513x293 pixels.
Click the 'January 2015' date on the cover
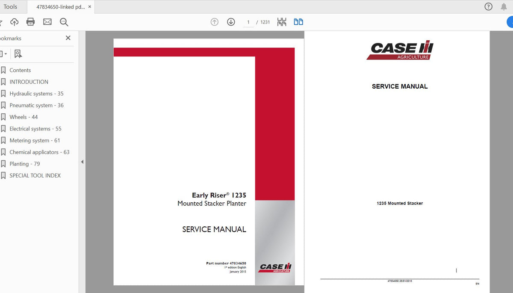click(238, 272)
